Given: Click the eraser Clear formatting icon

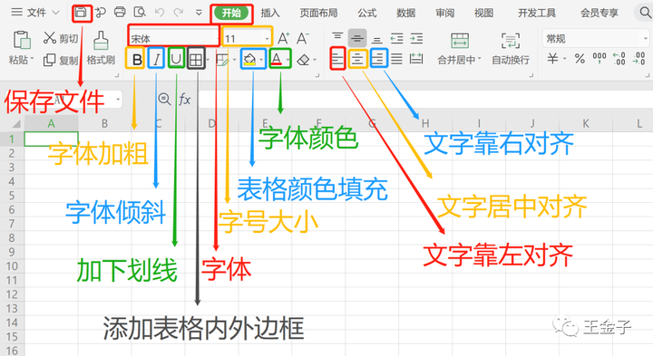Looking at the screenshot, I should tap(304, 60).
